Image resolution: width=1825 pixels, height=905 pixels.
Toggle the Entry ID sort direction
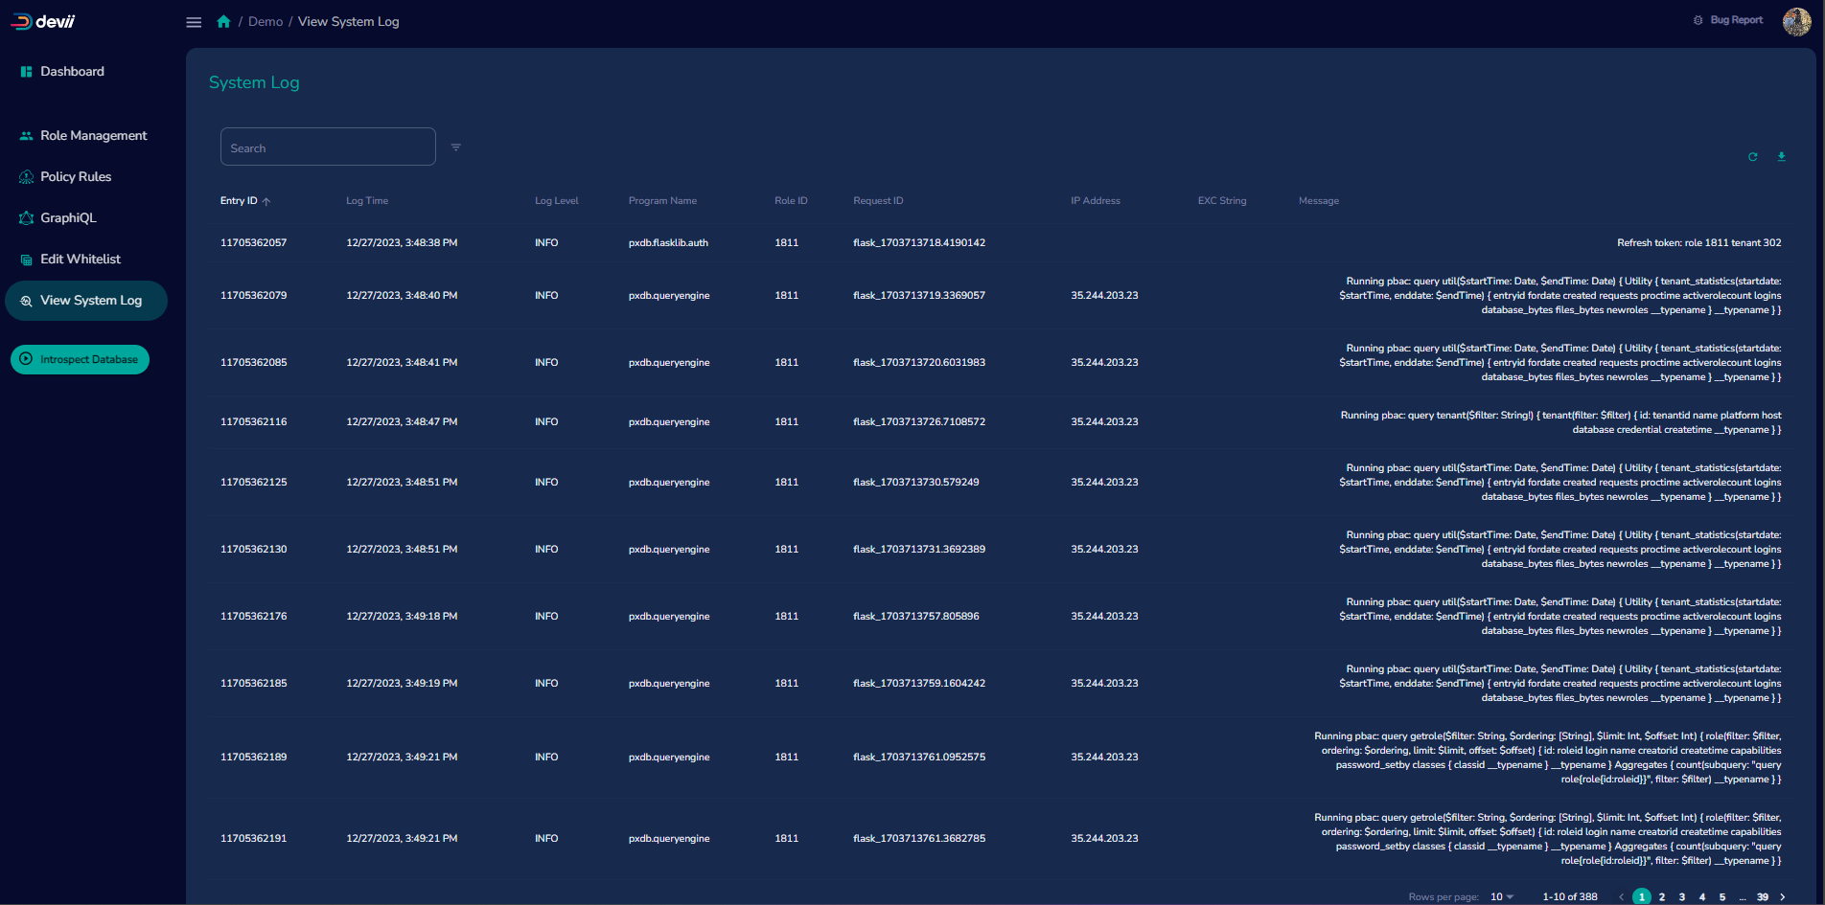click(267, 200)
